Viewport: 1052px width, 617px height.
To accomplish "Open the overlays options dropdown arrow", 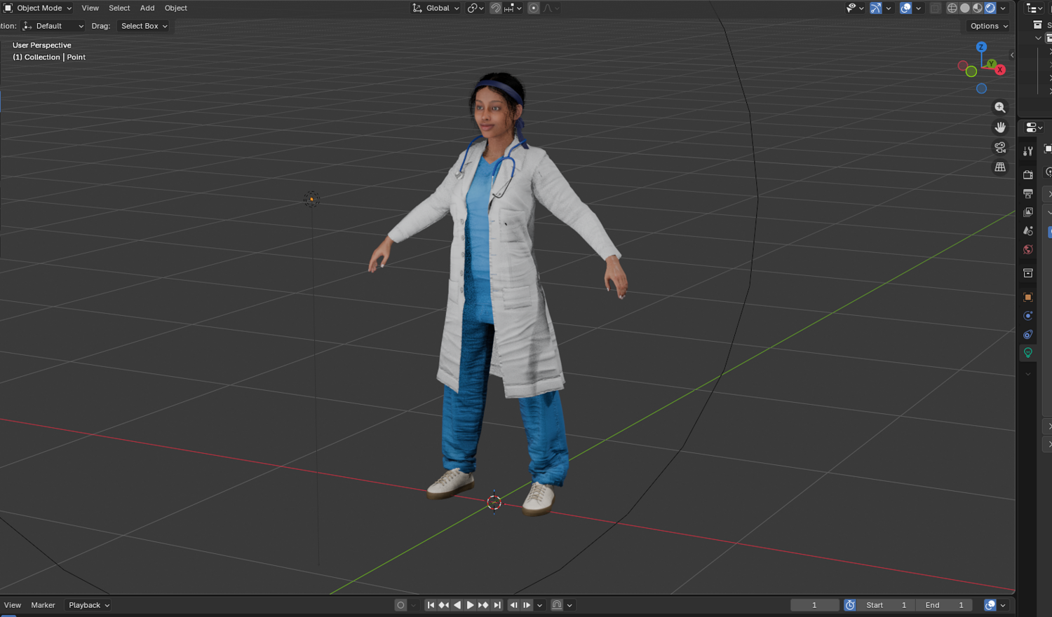I will point(919,8).
